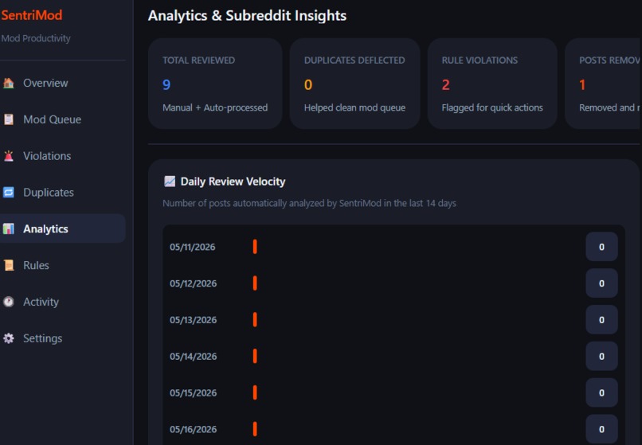The height and width of the screenshot is (445, 642).
Task: Click the 'Flagged for quick actions' caption
Action: coord(492,107)
